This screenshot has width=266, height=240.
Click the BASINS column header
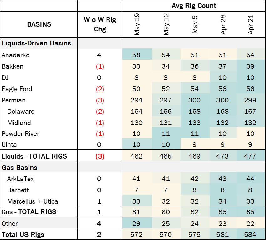click(39, 24)
